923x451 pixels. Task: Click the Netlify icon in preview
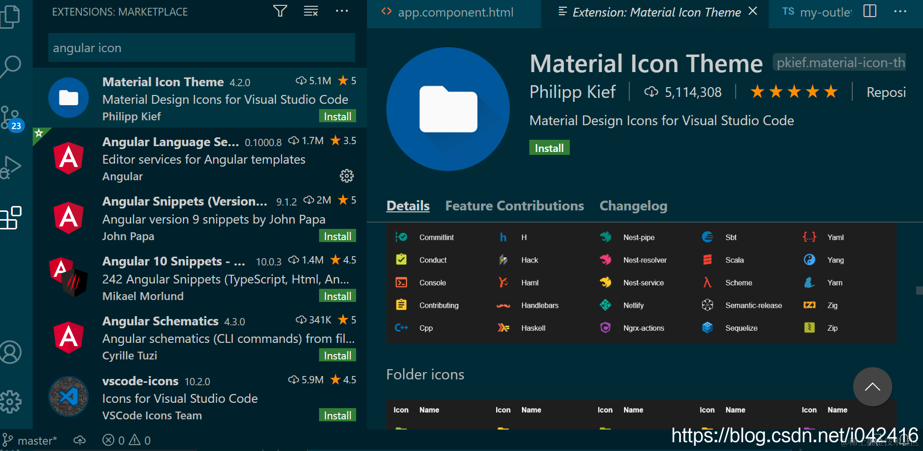(x=605, y=305)
